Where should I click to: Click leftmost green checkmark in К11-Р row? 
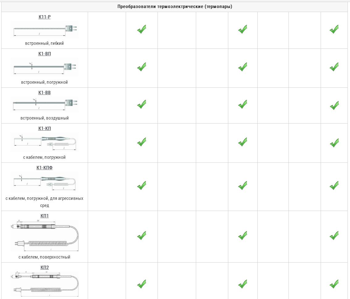tap(141, 30)
